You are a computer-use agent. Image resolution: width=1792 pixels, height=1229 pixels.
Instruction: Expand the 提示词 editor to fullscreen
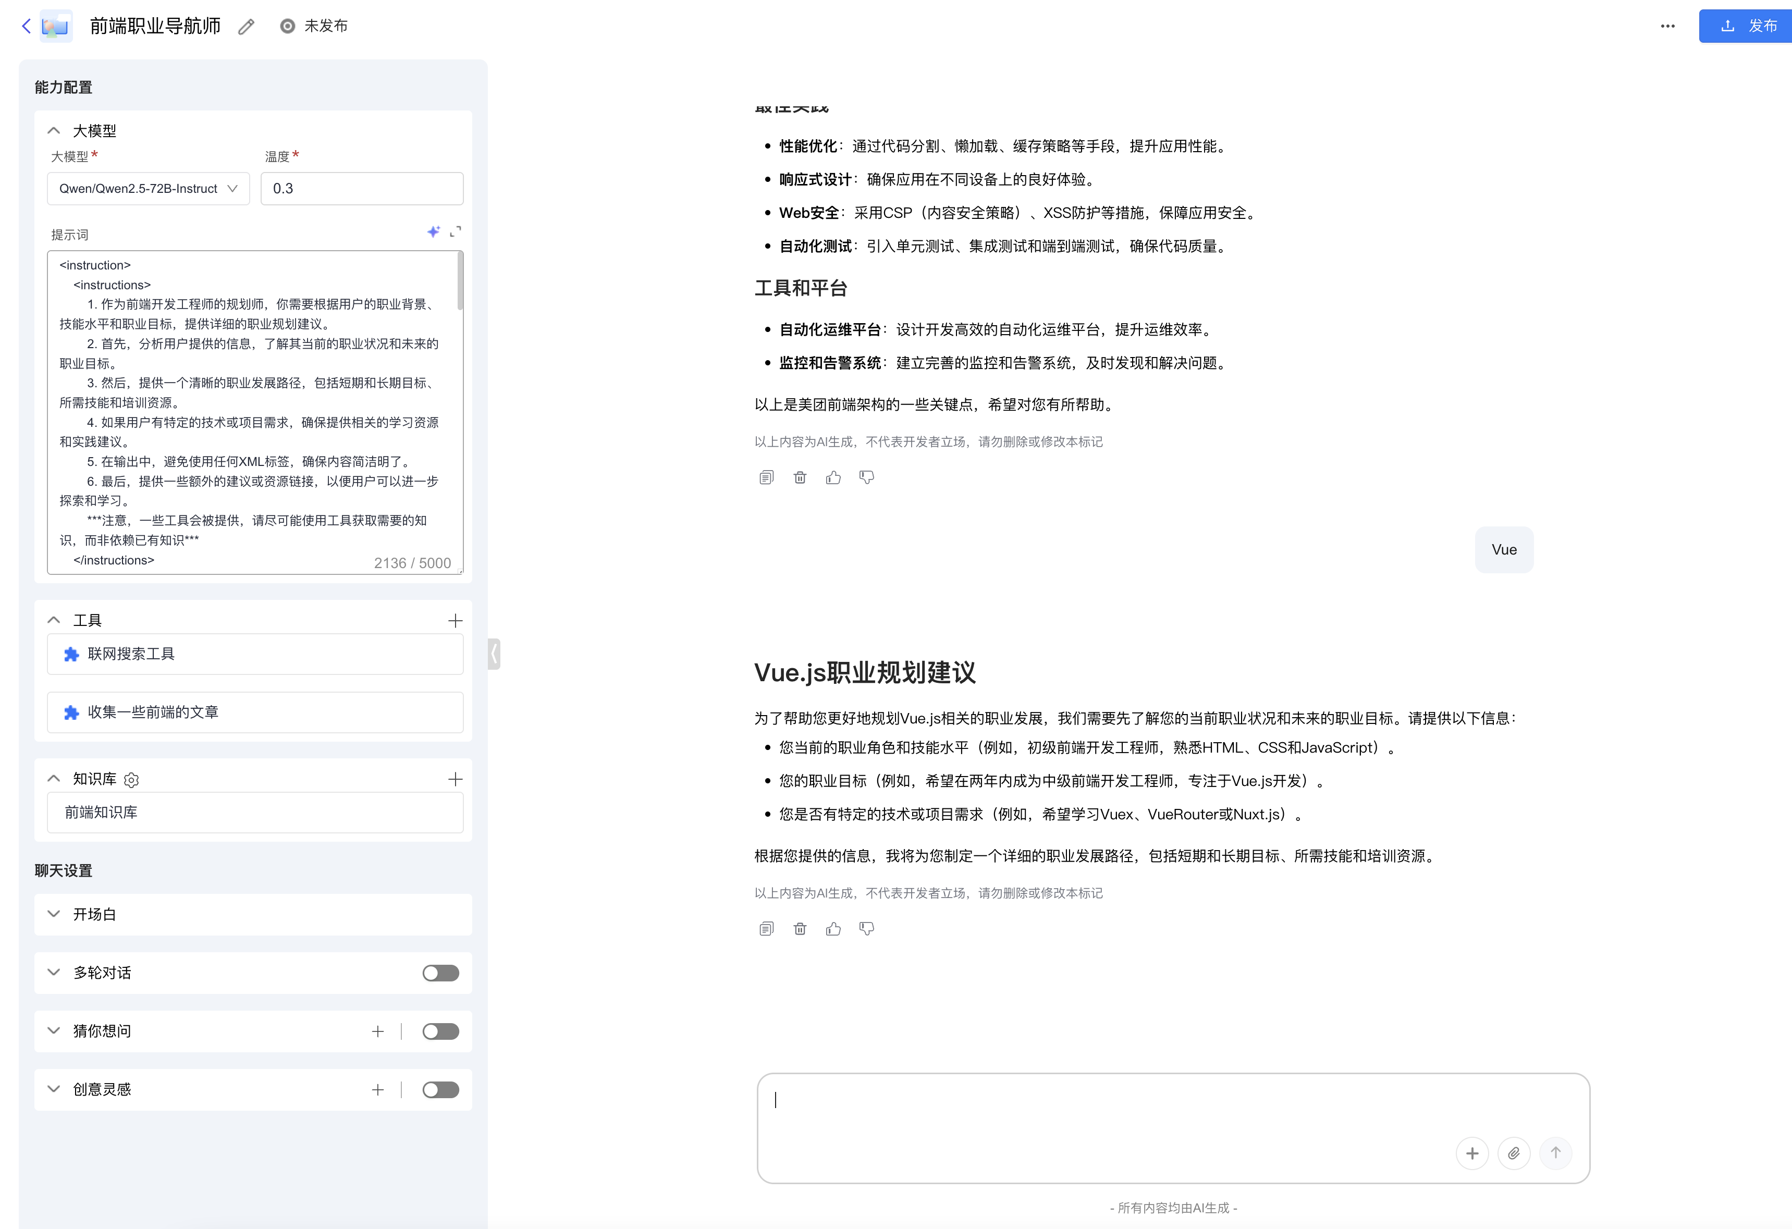456,231
